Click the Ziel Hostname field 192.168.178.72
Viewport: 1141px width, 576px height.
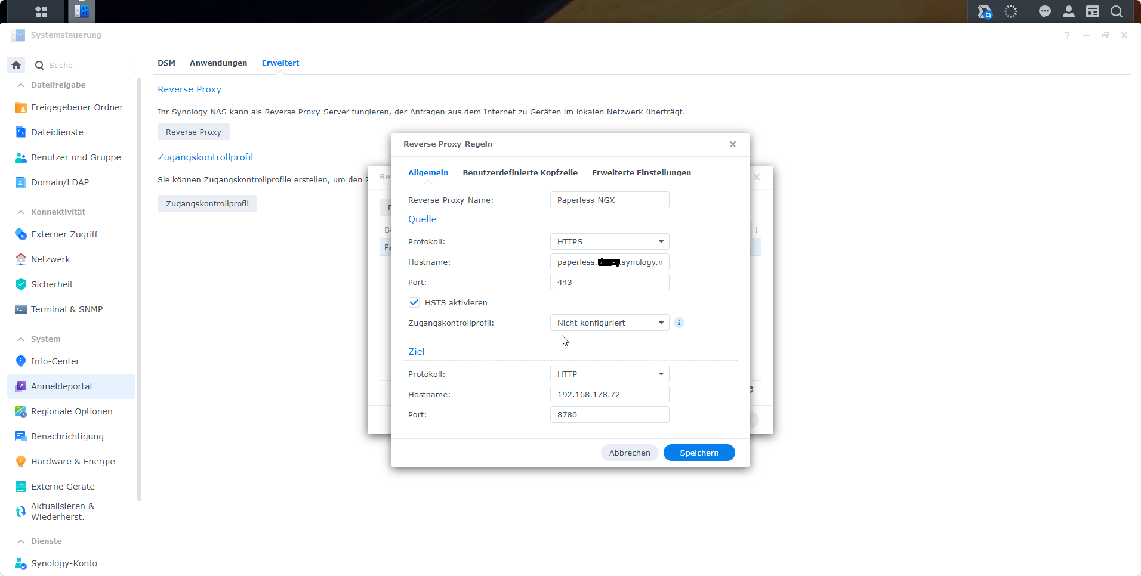(x=609, y=394)
